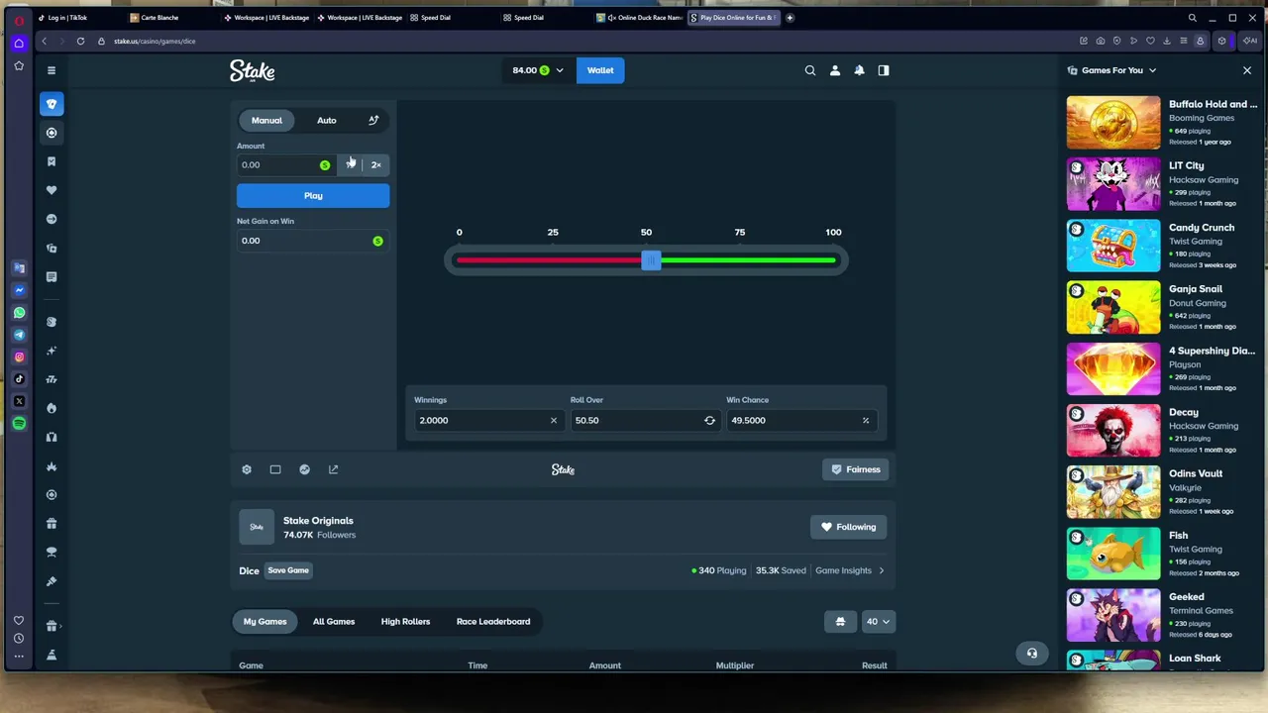Open the Stake hamburger menu
1268x713 pixels.
tap(52, 70)
